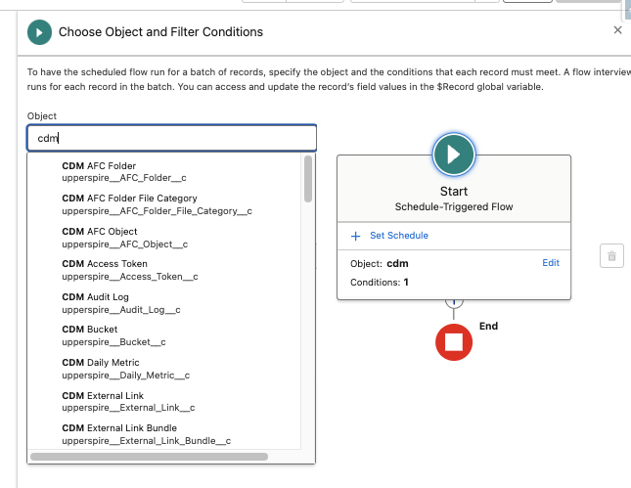Click the trash delete icon beside Start element
Image resolution: width=631 pixels, height=488 pixels.
click(611, 256)
